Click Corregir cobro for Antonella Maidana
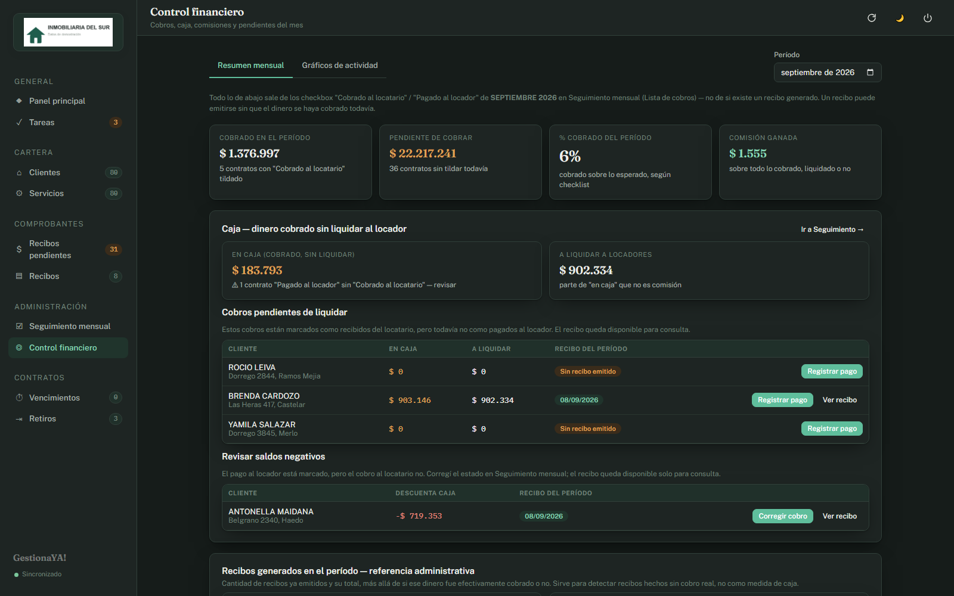This screenshot has height=596, width=954. pyautogui.click(x=782, y=516)
